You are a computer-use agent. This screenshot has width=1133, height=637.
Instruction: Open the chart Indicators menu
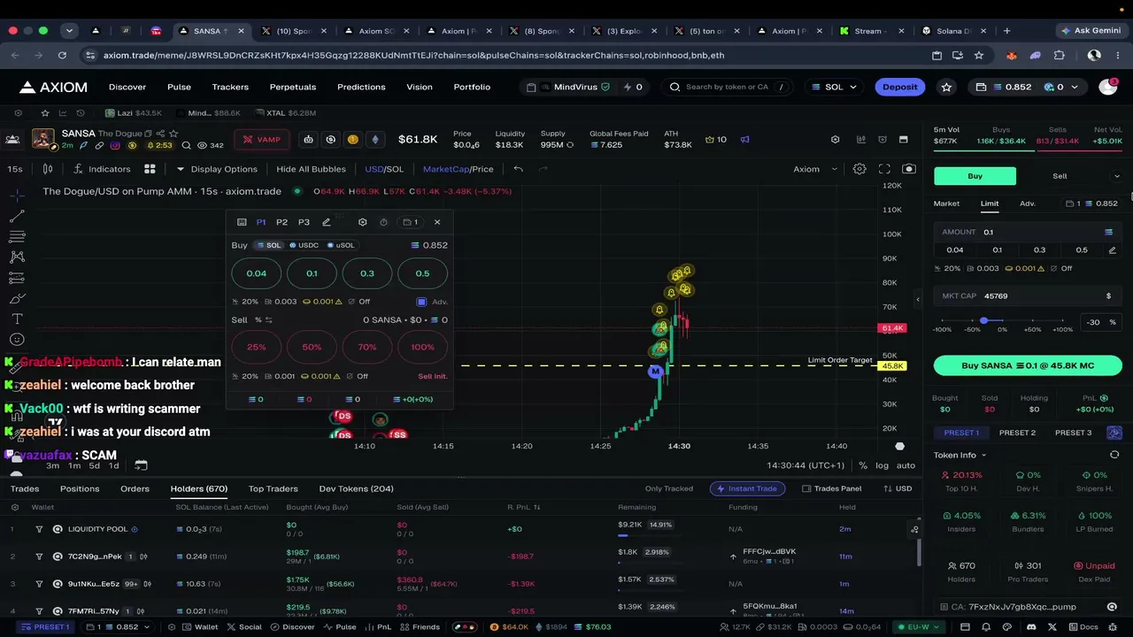102,169
